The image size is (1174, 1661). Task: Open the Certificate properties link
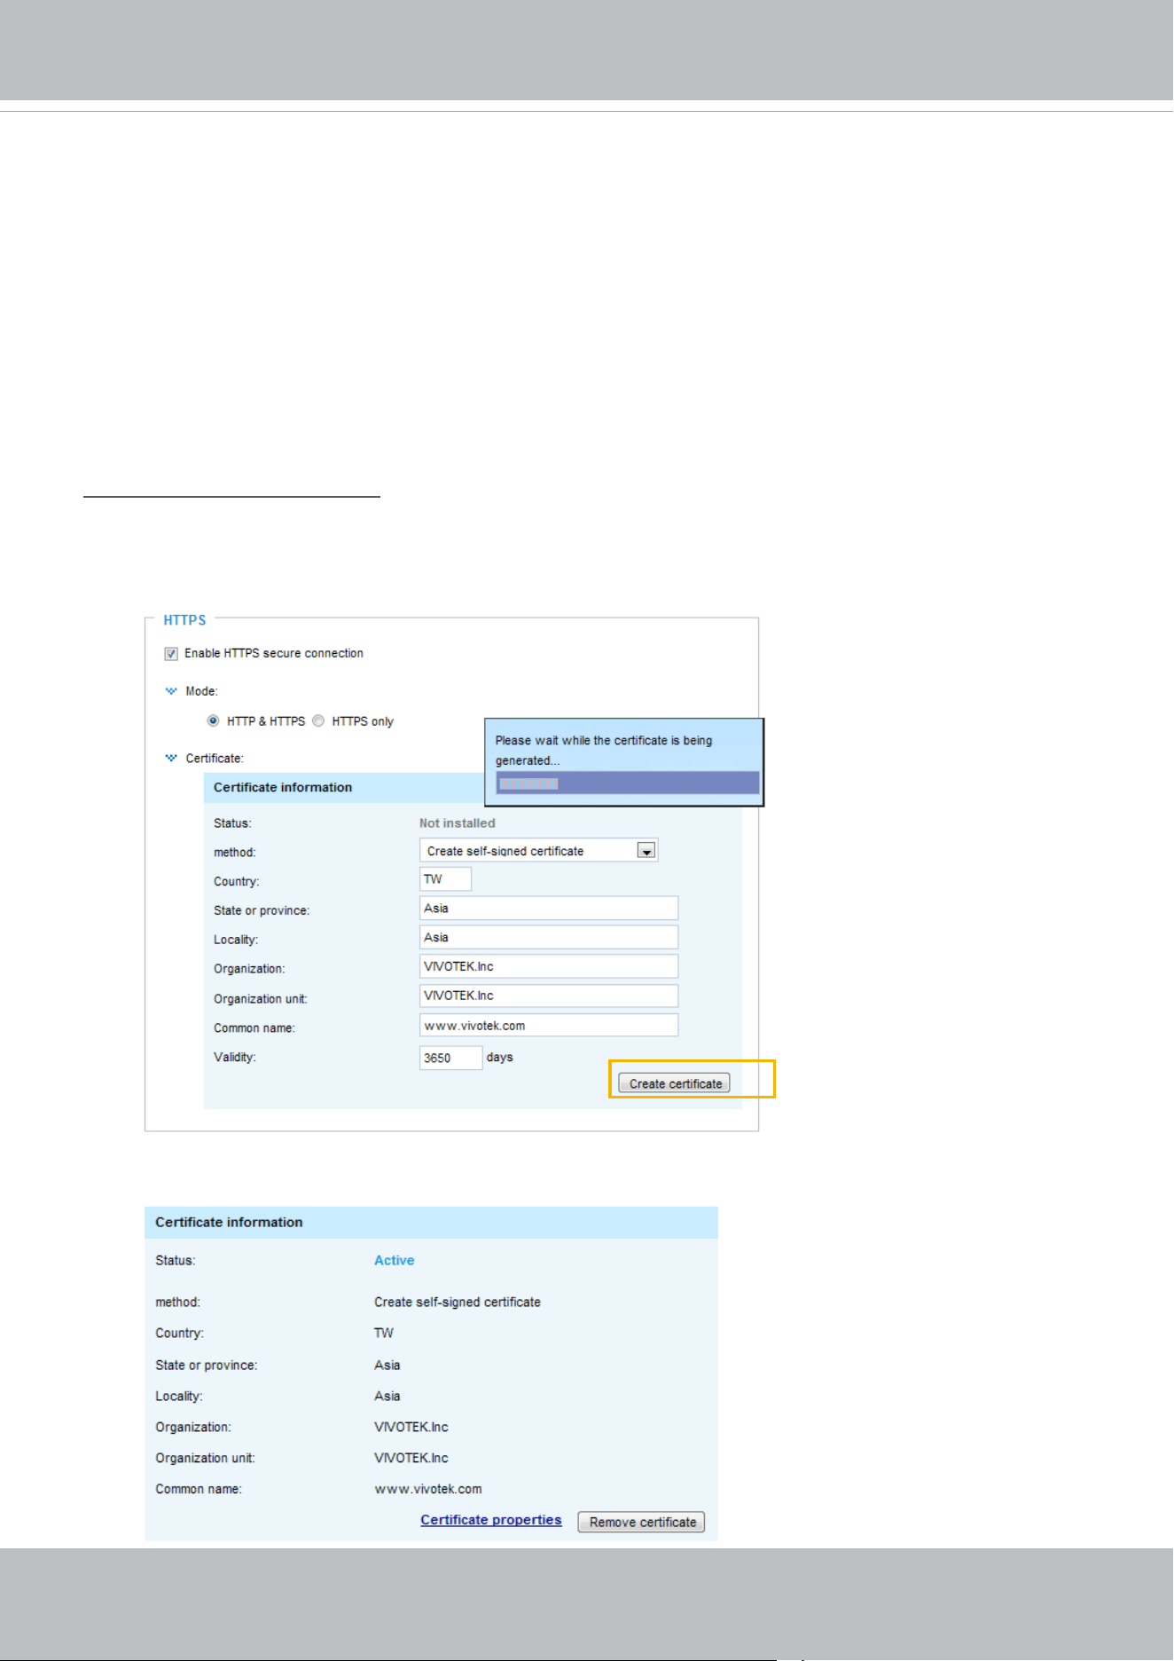coord(491,1520)
